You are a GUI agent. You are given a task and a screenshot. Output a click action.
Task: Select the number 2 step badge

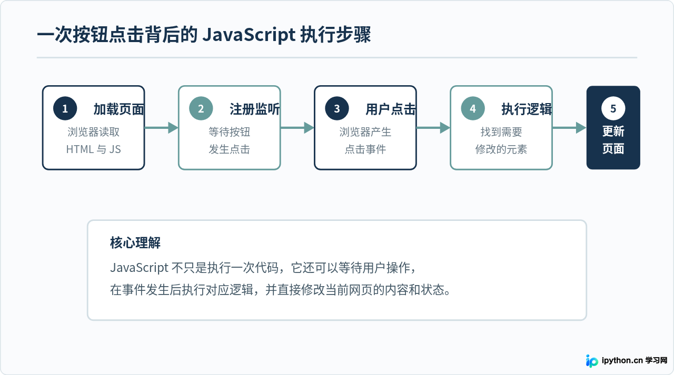coord(201,109)
